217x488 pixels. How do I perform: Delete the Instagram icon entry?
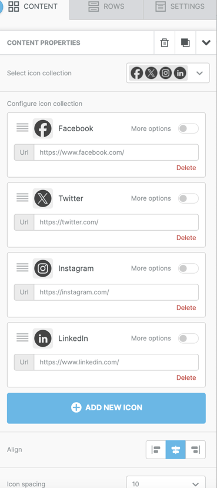tap(186, 308)
